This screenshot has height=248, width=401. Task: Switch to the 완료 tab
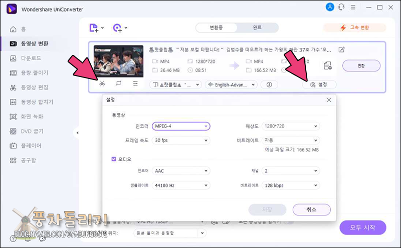click(257, 27)
